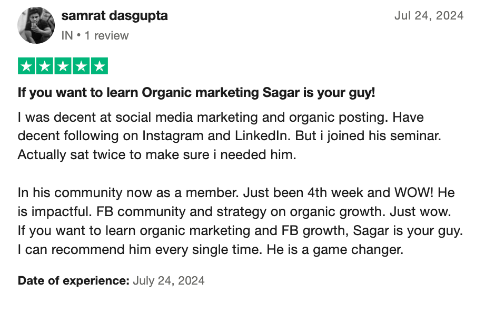This screenshot has height=312, width=495.
Task: Click the line 'If you want to learn organic marketing and FB growth'
Action: (240, 230)
